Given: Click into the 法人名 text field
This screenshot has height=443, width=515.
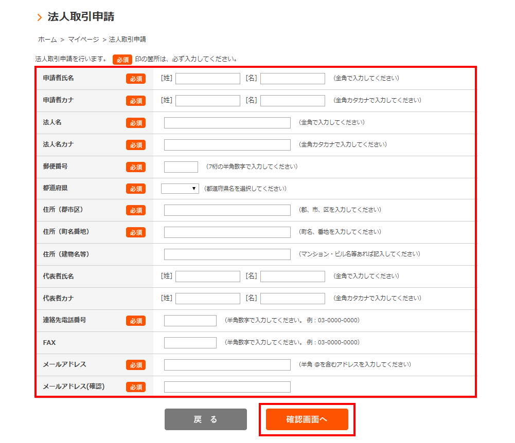Looking at the screenshot, I should click(x=227, y=123).
